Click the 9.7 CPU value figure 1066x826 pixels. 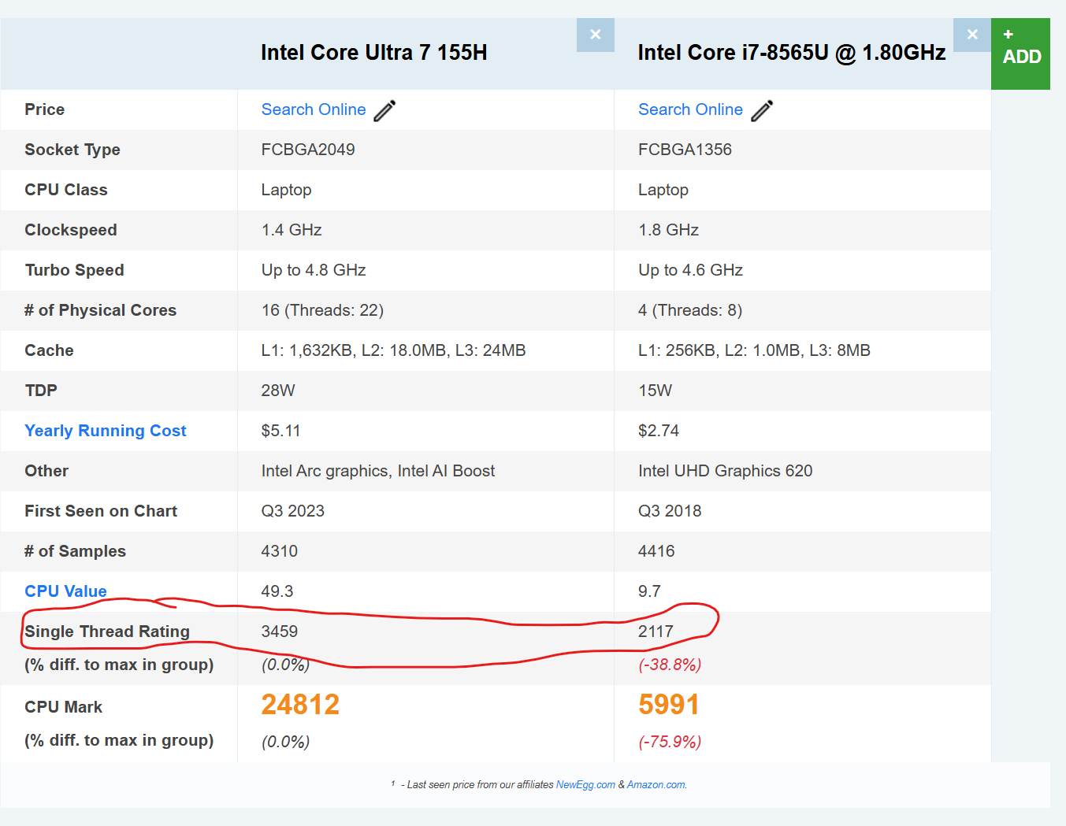point(649,591)
